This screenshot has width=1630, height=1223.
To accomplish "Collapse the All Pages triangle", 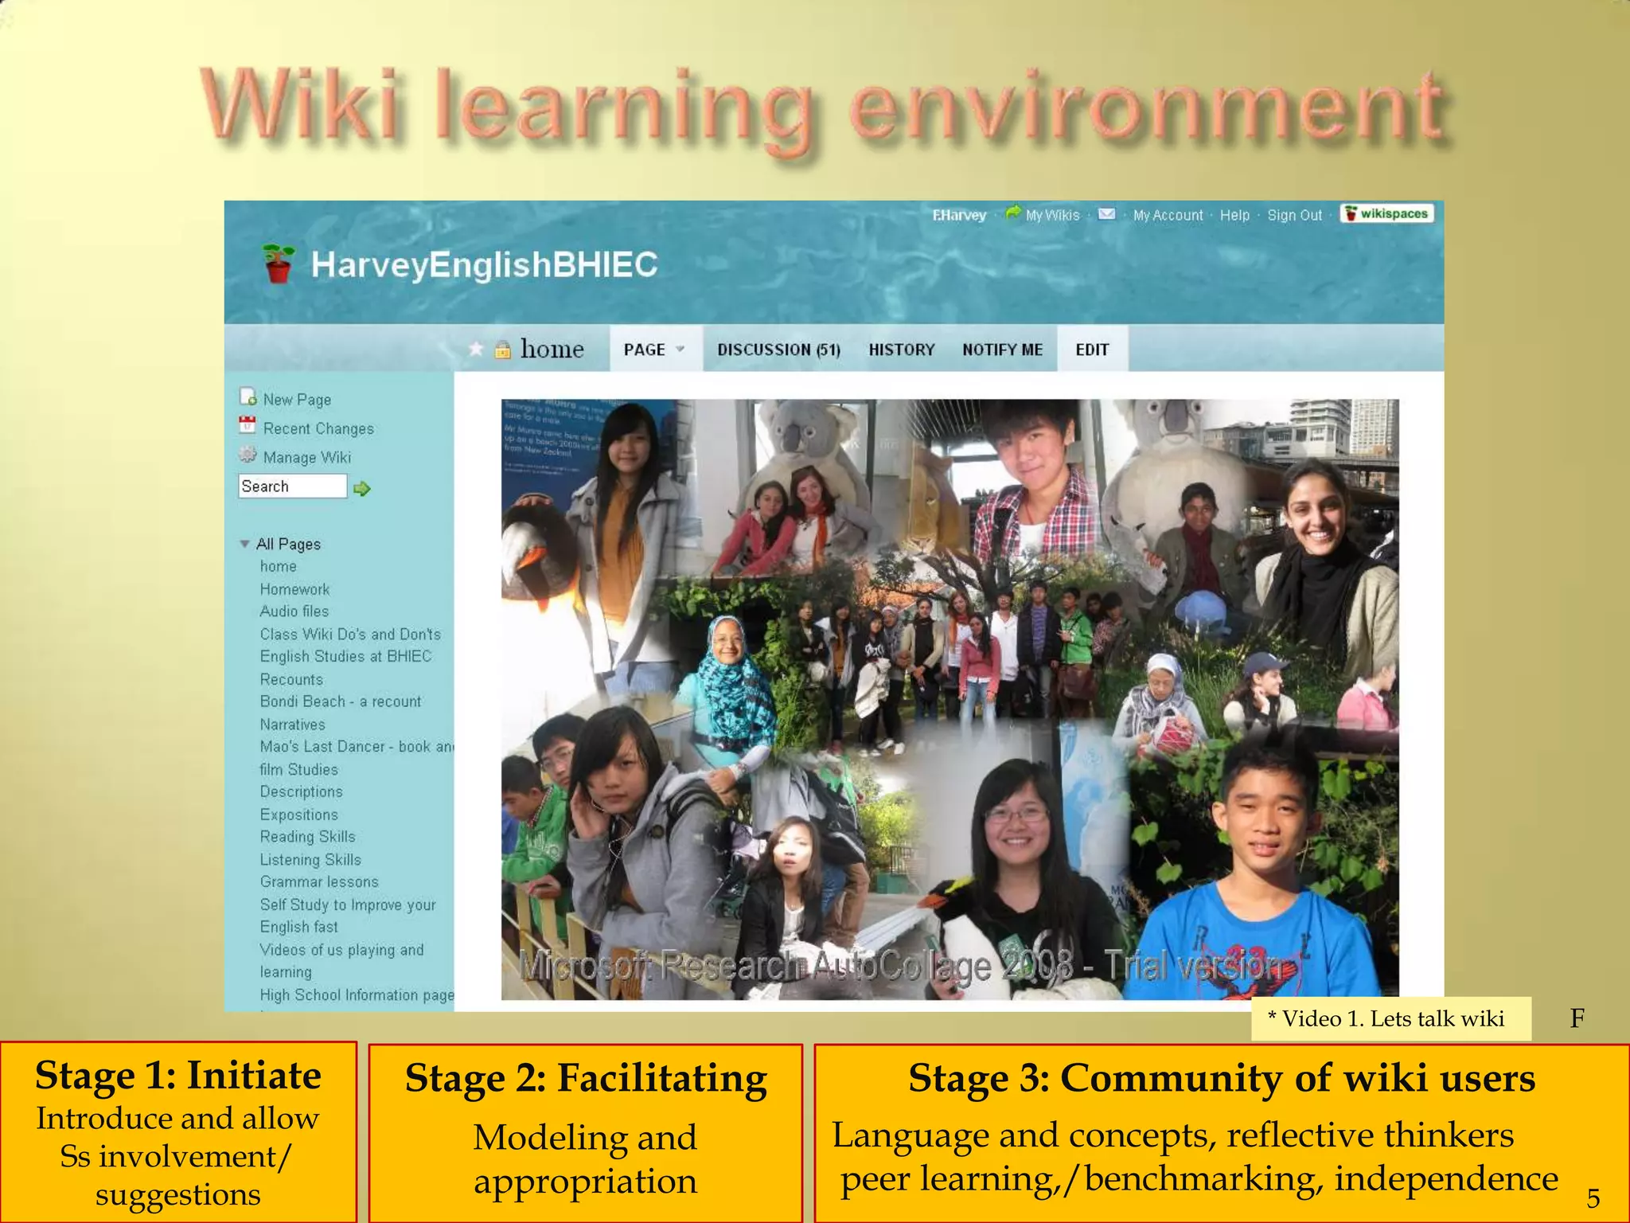I will coord(245,544).
